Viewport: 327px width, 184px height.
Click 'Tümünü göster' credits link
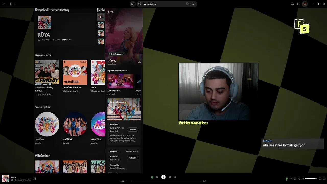point(132,151)
